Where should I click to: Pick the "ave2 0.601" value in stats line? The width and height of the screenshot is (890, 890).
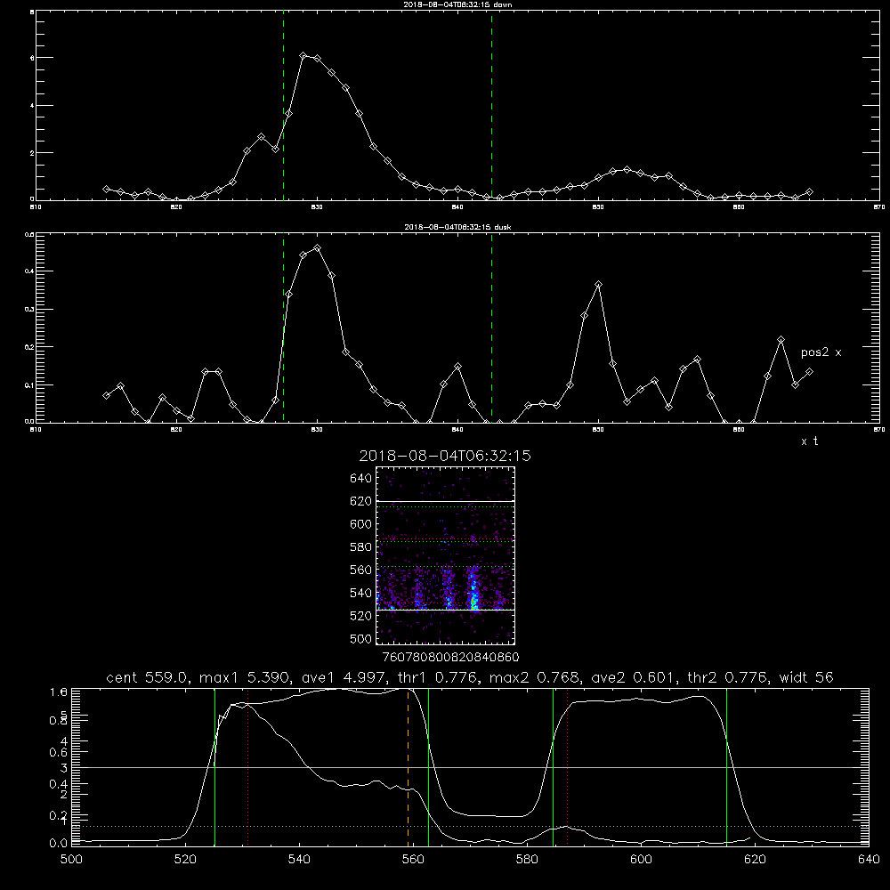pyautogui.click(x=634, y=677)
